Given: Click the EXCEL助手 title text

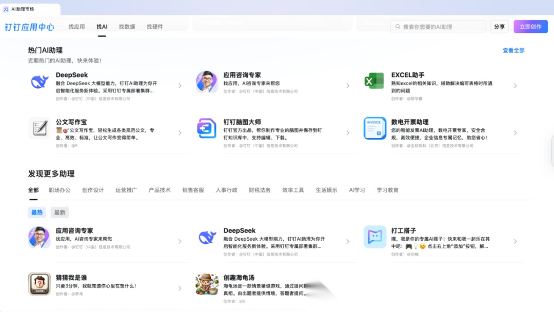Looking at the screenshot, I should 407,75.
